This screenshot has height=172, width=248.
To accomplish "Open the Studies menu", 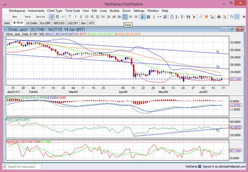I will [114, 11].
